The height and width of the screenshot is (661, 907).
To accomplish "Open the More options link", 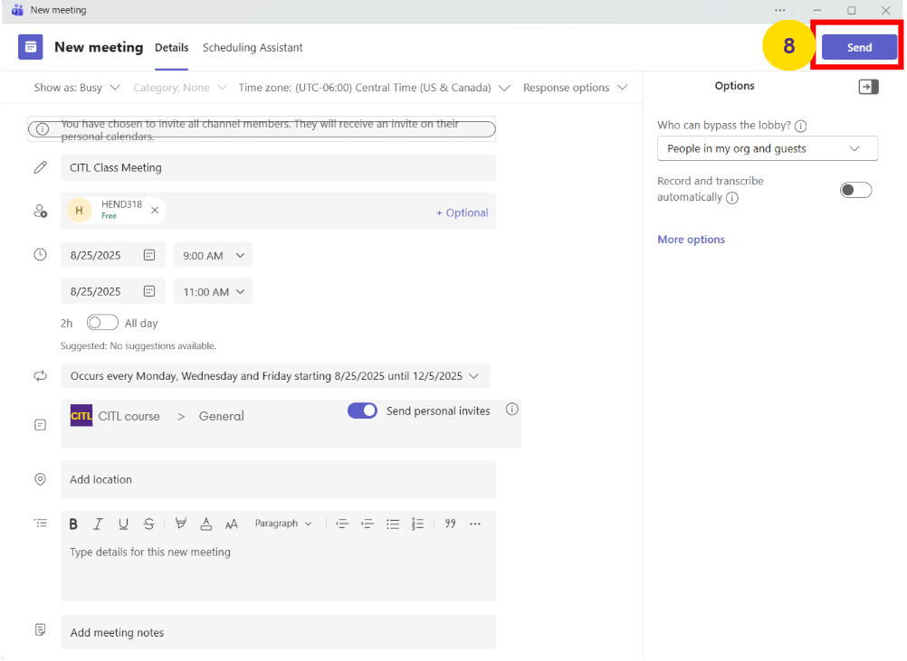I will click(x=691, y=240).
